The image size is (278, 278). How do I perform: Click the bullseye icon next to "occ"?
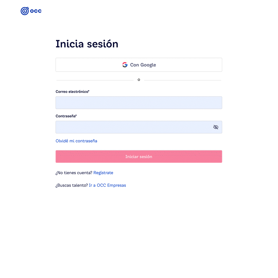(24, 11)
